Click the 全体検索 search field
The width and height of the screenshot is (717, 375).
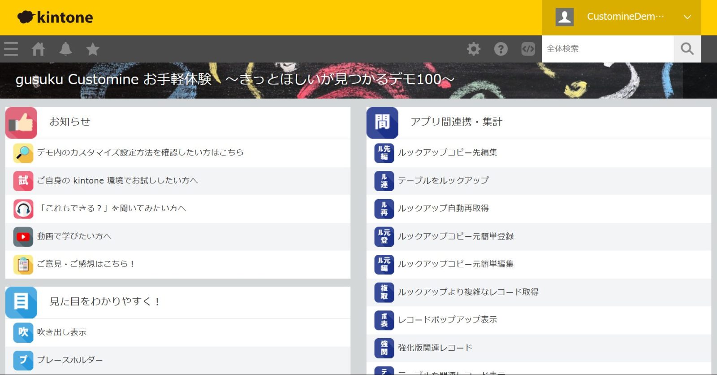pos(608,48)
